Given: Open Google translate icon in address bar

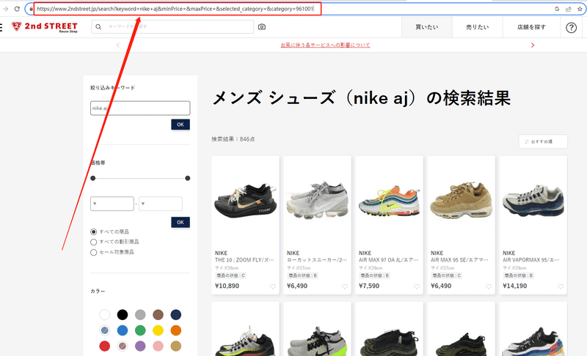Looking at the screenshot, I should [557, 9].
